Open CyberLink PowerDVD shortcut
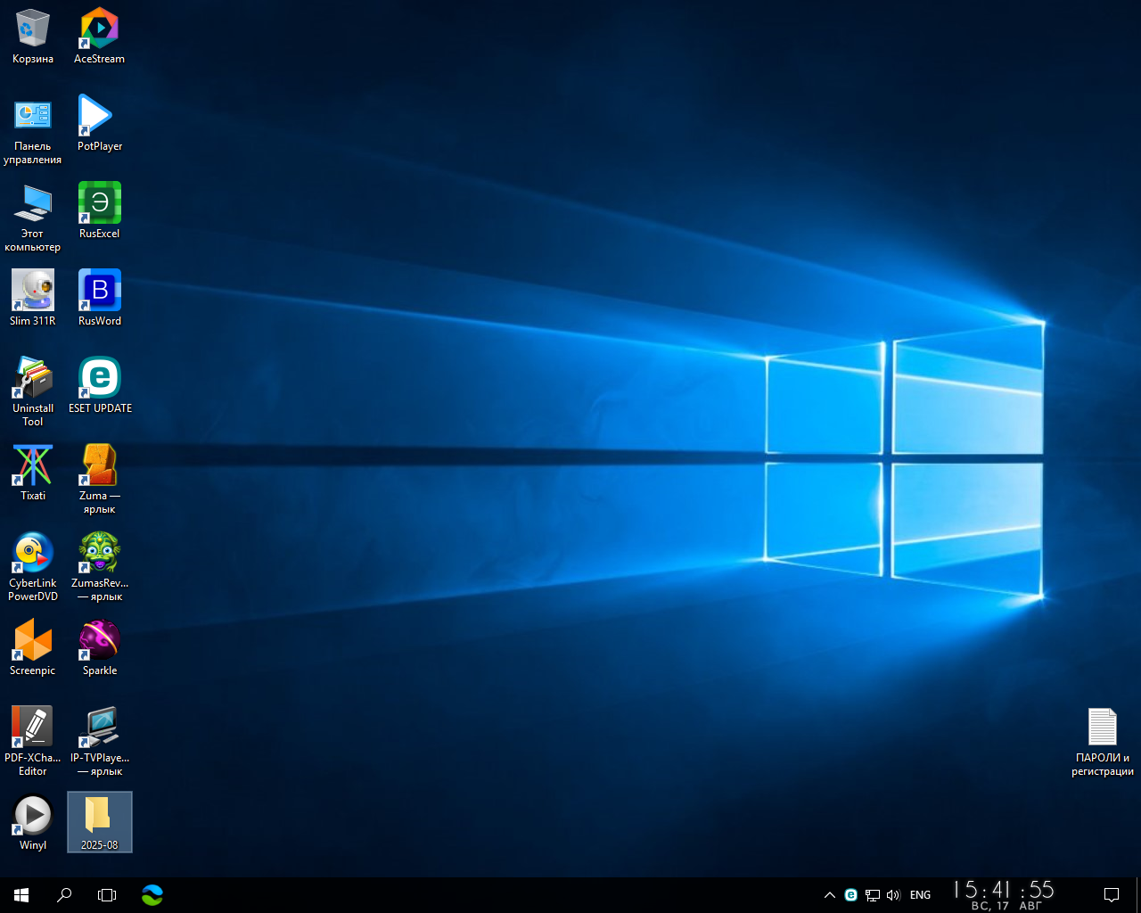The width and height of the screenshot is (1141, 913). click(33, 568)
